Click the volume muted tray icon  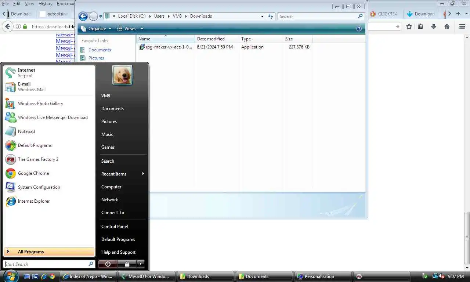[442, 276]
